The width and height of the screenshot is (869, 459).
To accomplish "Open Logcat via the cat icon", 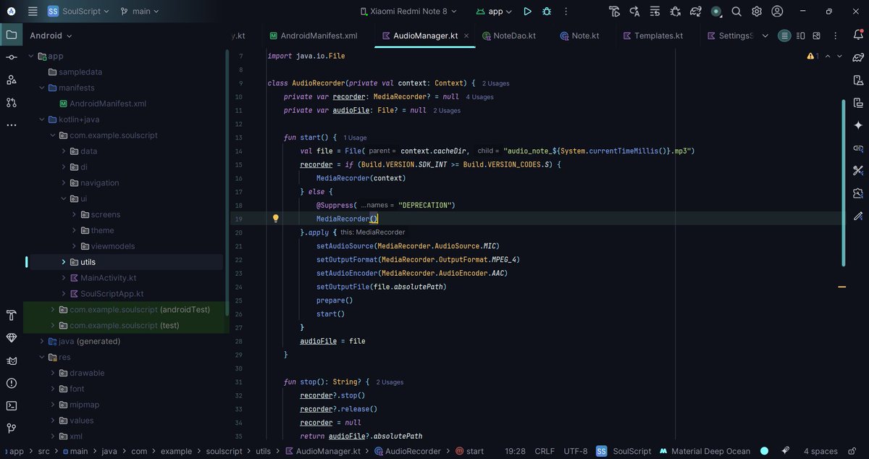I will pos(10,360).
